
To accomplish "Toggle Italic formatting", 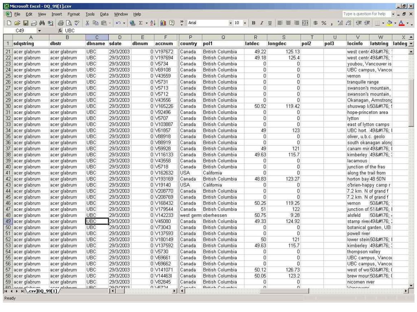I will tap(262, 23).
